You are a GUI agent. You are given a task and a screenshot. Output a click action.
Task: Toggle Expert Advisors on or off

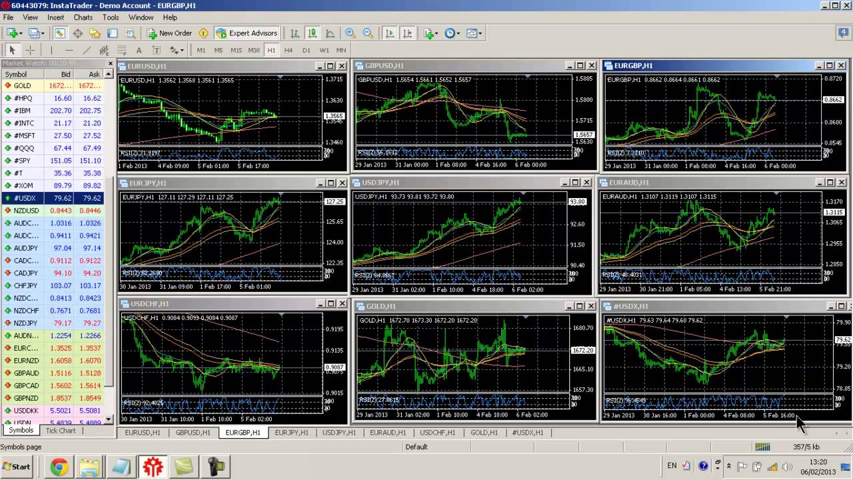click(247, 33)
